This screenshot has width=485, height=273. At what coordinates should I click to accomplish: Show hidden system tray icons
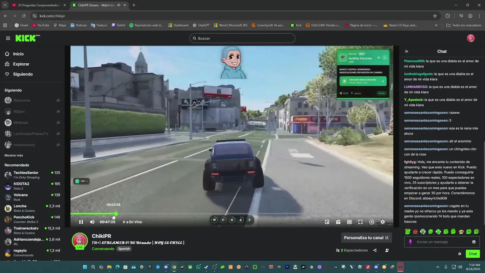438,267
